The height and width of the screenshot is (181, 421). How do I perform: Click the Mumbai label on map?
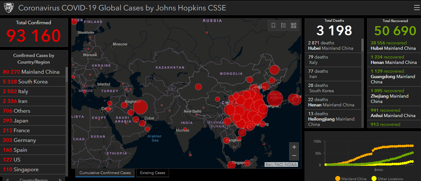coord(183,130)
